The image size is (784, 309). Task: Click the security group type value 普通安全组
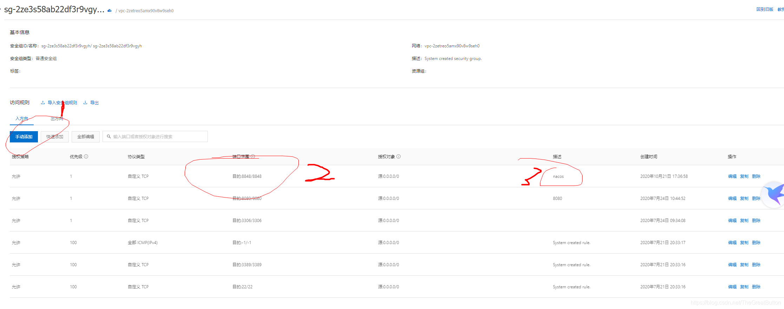click(46, 59)
